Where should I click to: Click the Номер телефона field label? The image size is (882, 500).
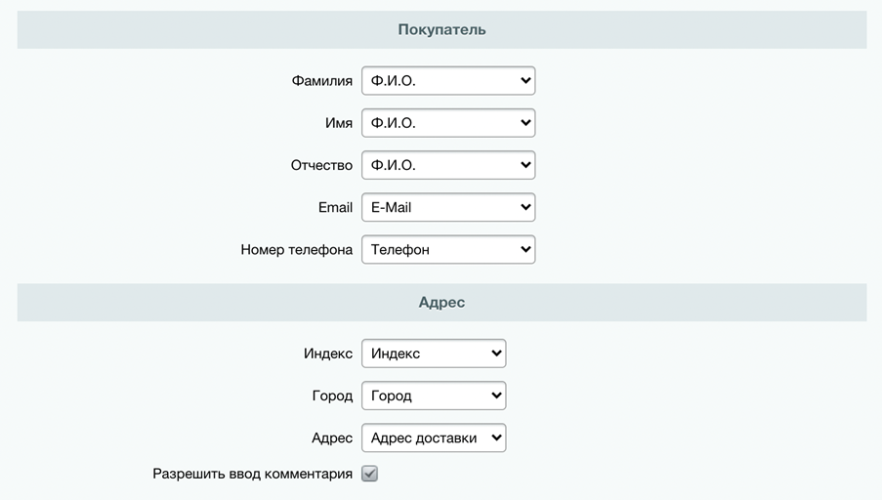pyautogui.click(x=296, y=249)
